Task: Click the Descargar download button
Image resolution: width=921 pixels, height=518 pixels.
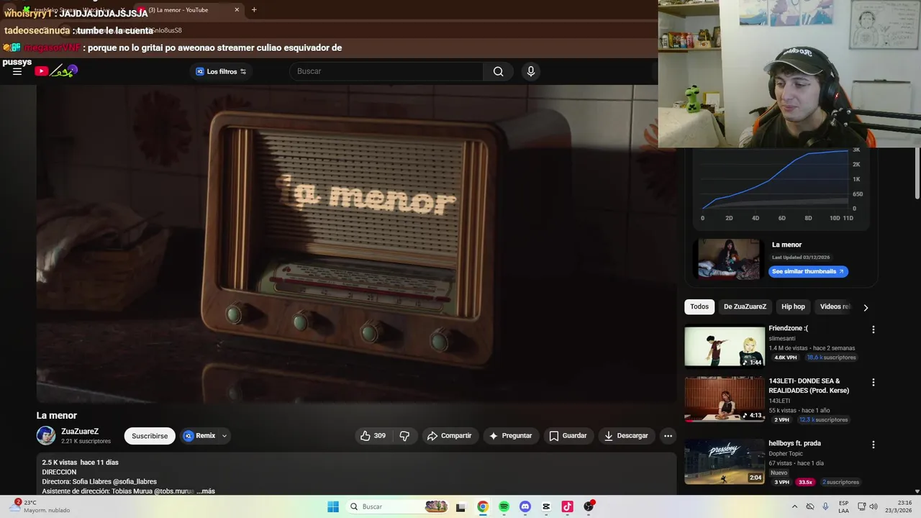Action: coord(626,436)
